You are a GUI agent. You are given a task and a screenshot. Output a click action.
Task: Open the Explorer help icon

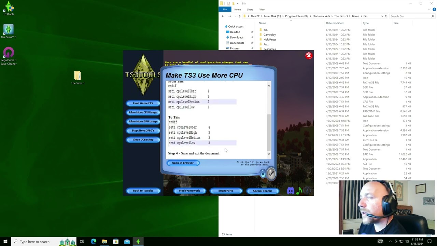(434, 10)
